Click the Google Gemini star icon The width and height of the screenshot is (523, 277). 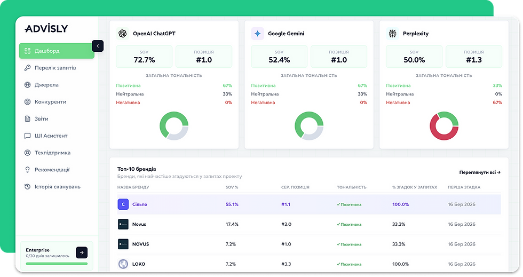[x=257, y=34]
